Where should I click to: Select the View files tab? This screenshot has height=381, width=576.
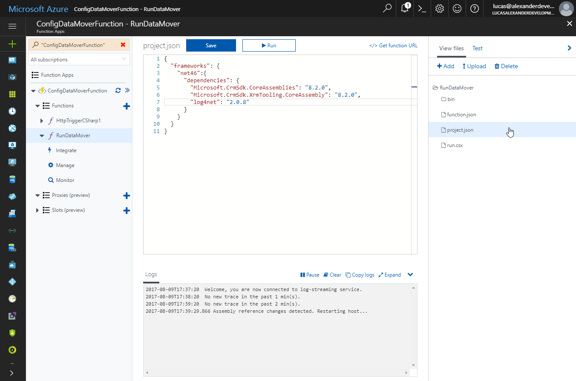click(452, 48)
